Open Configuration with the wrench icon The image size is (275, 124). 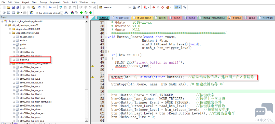point(185,7)
